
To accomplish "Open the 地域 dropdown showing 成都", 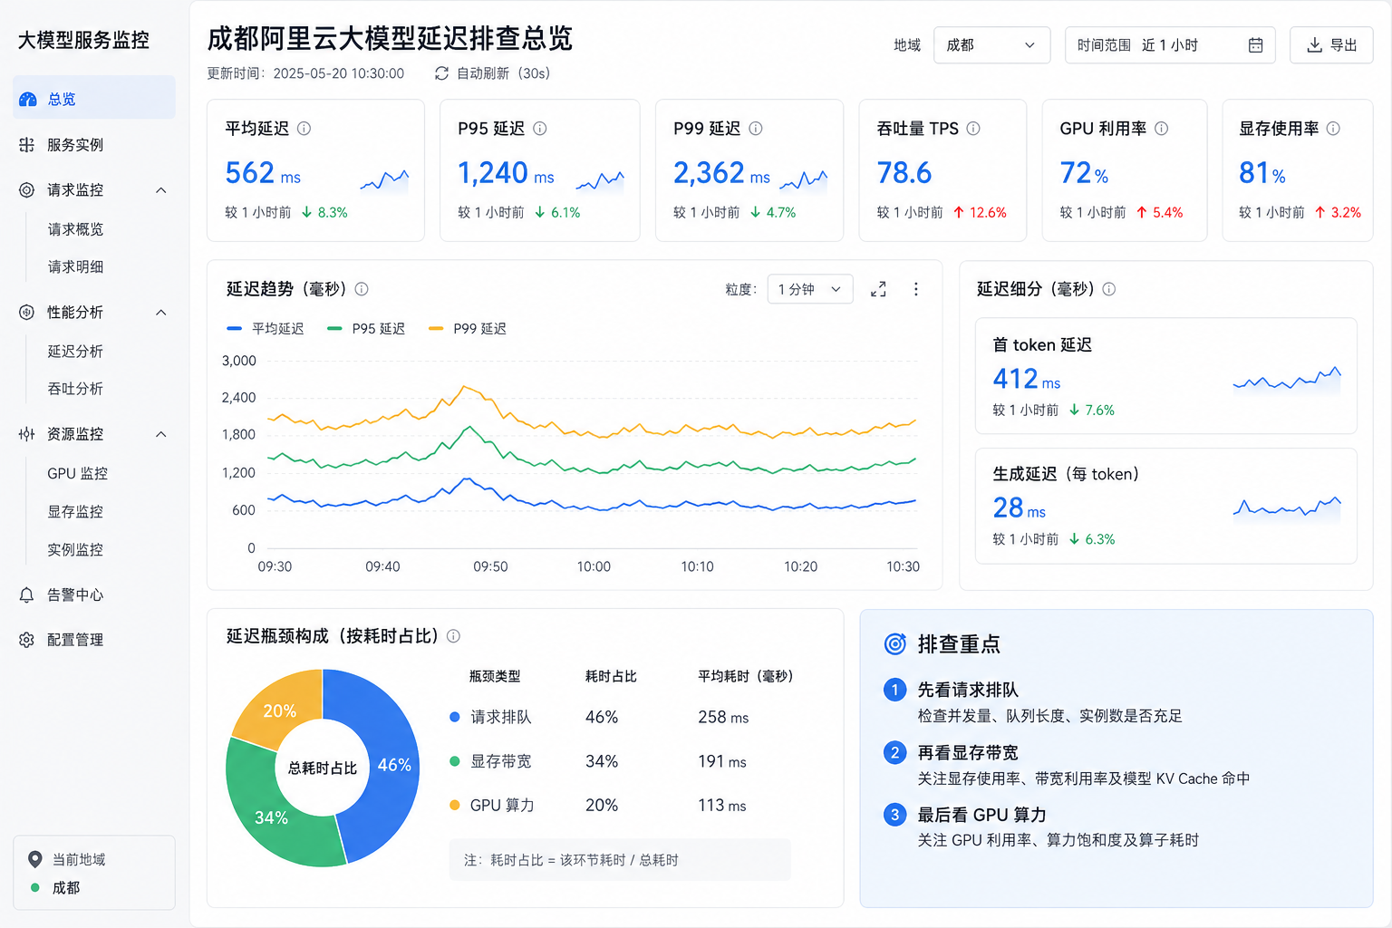I will [x=991, y=45].
